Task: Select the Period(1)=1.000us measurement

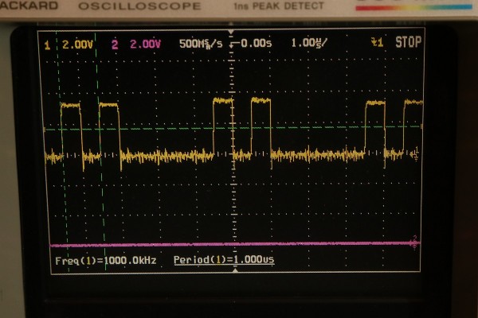Action: [225, 261]
